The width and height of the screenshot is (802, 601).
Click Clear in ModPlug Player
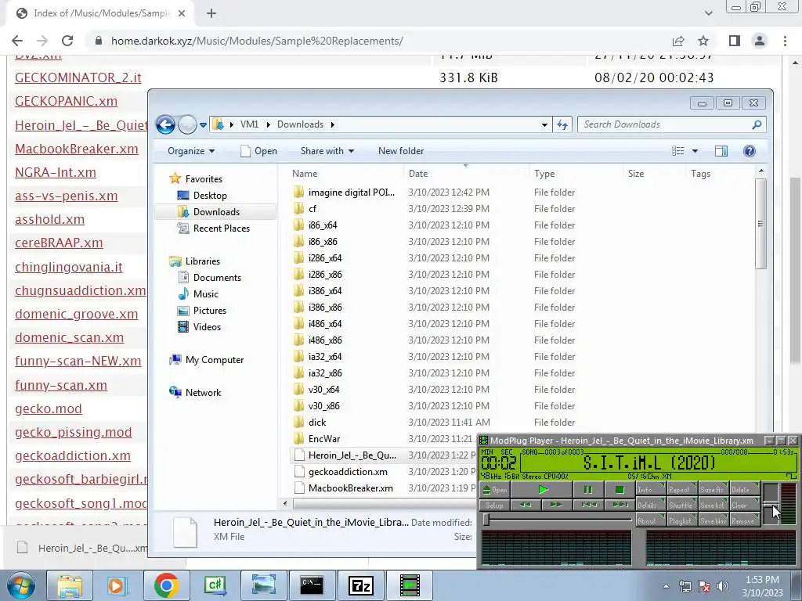point(744,505)
